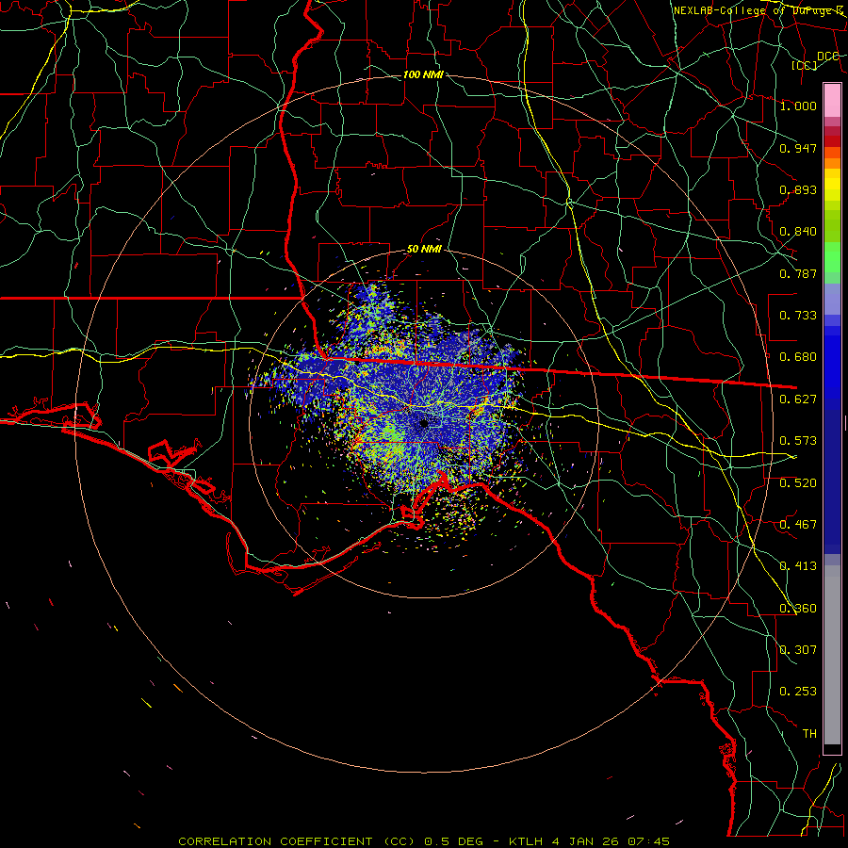Click the TH threshold label on the scale
Screen dimensions: 848x848
click(809, 734)
